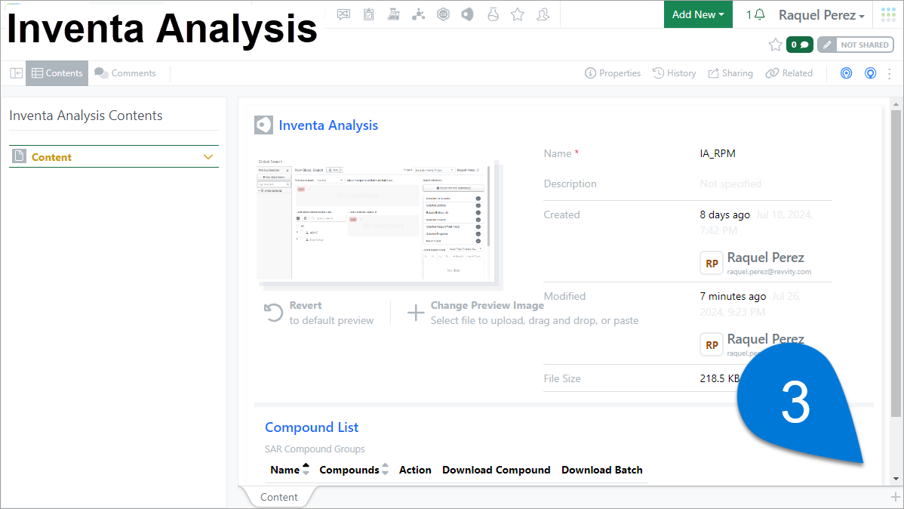Click the Content document icon in sidebar

pos(20,156)
